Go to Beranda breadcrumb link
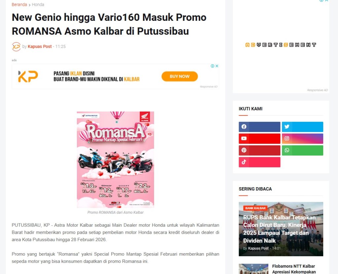Screen dimensions: 338x274 [19, 5]
